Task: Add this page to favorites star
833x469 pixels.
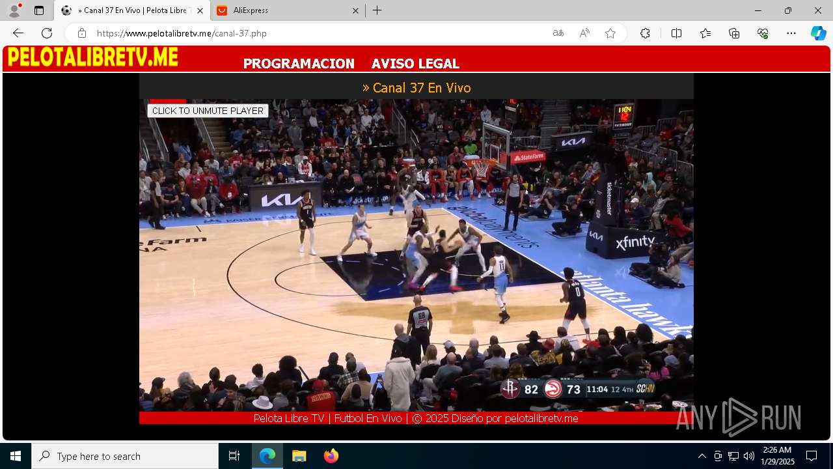Action: click(610, 33)
